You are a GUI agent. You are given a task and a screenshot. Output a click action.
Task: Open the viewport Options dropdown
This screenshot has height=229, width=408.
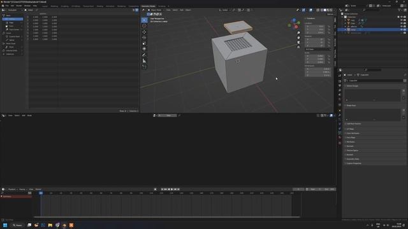click(x=330, y=14)
